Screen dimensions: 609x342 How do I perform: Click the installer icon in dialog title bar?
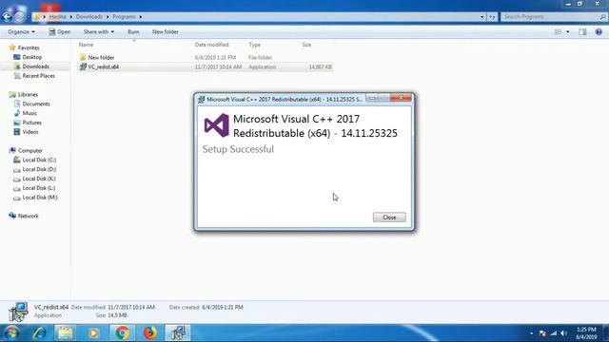click(x=201, y=99)
